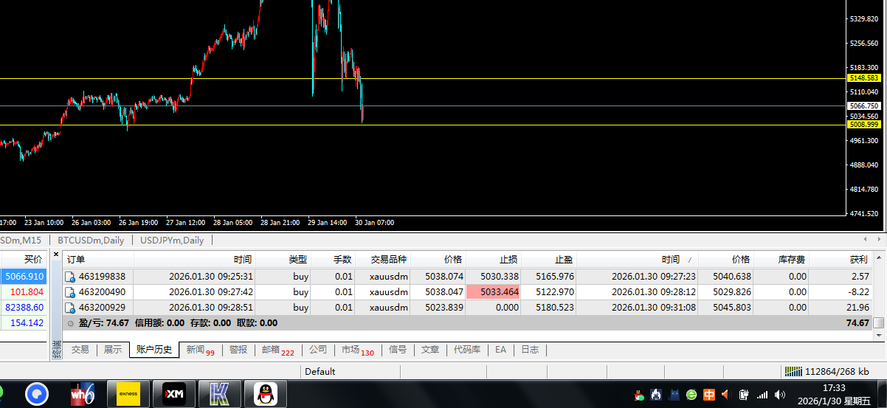Click the volume speaker tray icon
The image size is (887, 408).
[725, 395]
